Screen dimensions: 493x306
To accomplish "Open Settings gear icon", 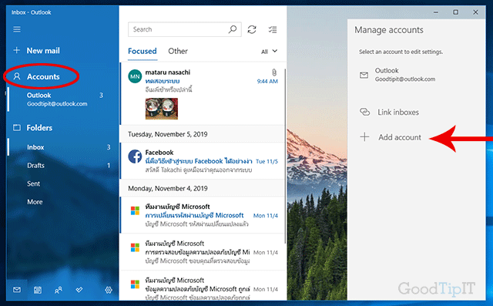I will click(x=109, y=290).
